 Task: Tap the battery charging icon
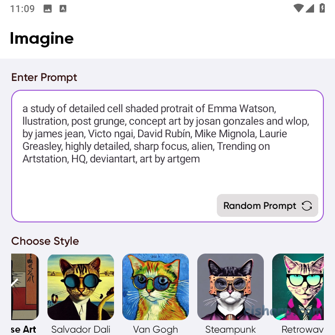tap(322, 8)
